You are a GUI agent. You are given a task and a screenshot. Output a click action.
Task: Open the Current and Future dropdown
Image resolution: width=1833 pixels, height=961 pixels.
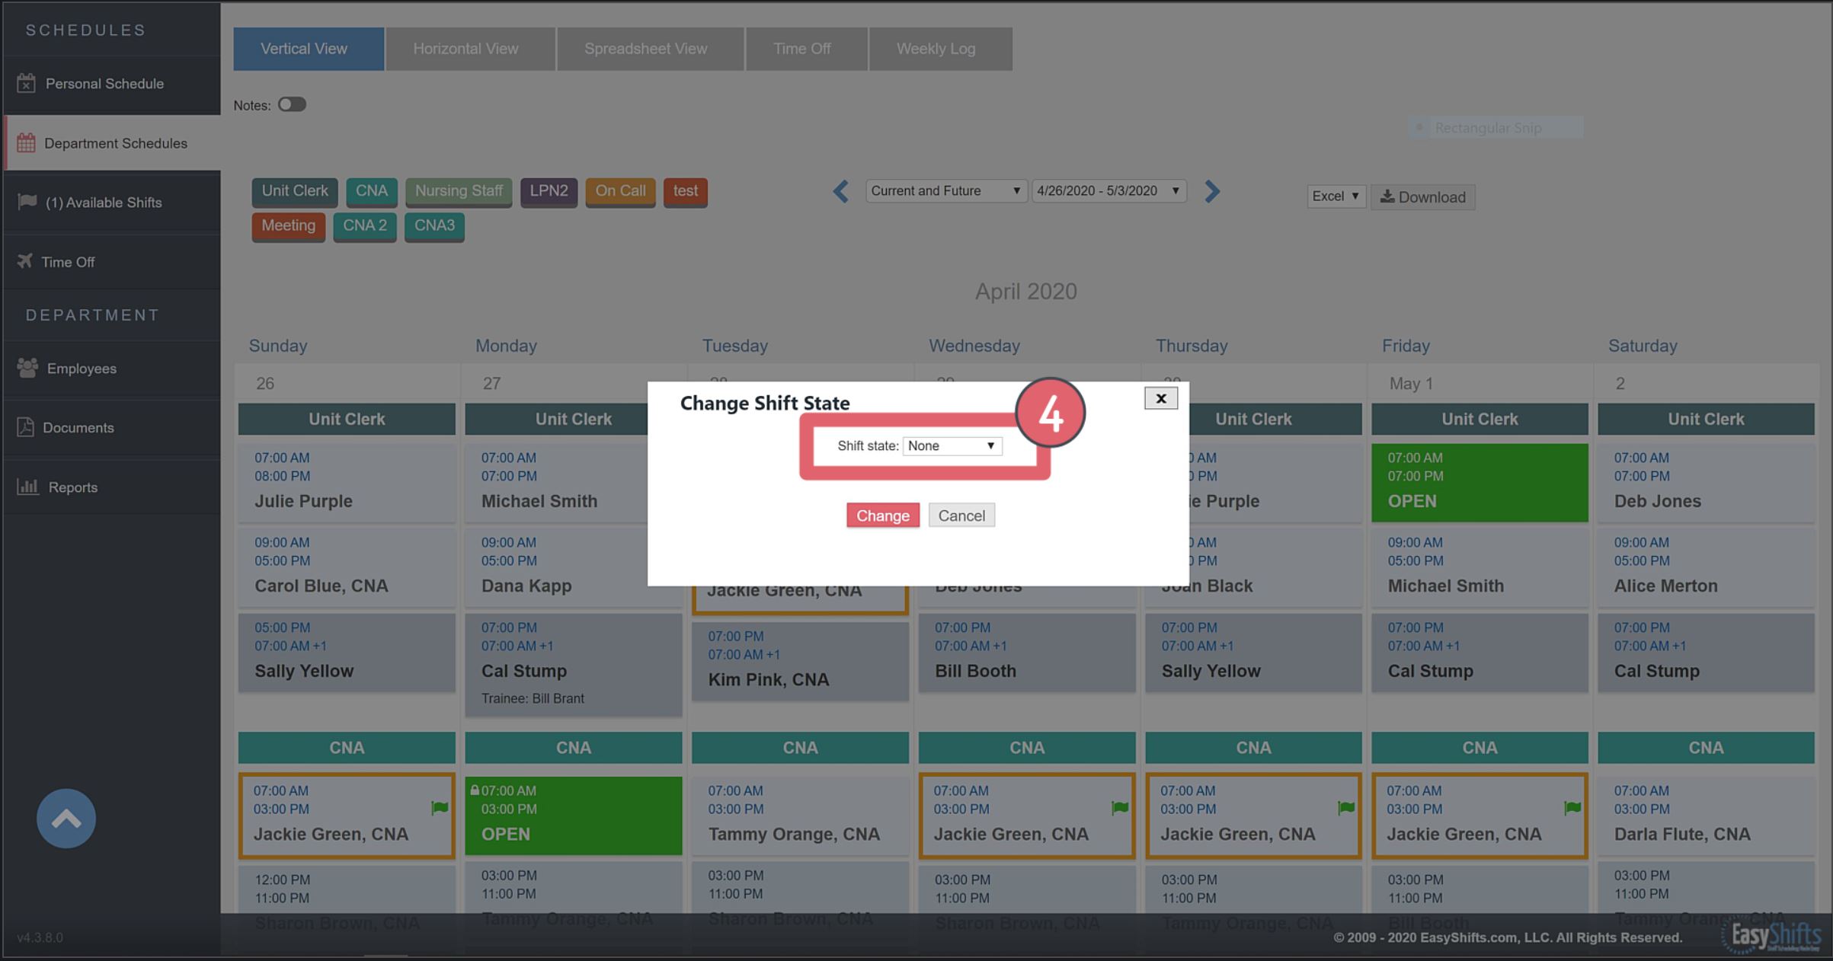coord(945,191)
